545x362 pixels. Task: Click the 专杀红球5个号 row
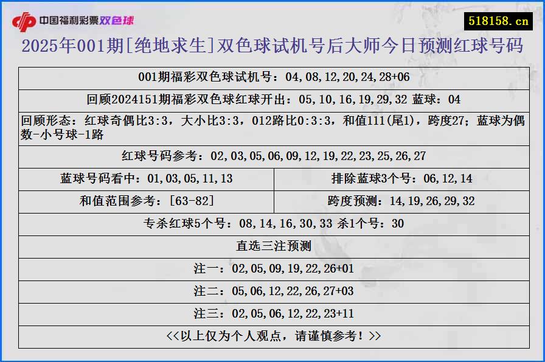coord(272,223)
